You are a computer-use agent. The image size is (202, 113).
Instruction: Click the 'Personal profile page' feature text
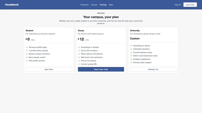coord(38,47)
